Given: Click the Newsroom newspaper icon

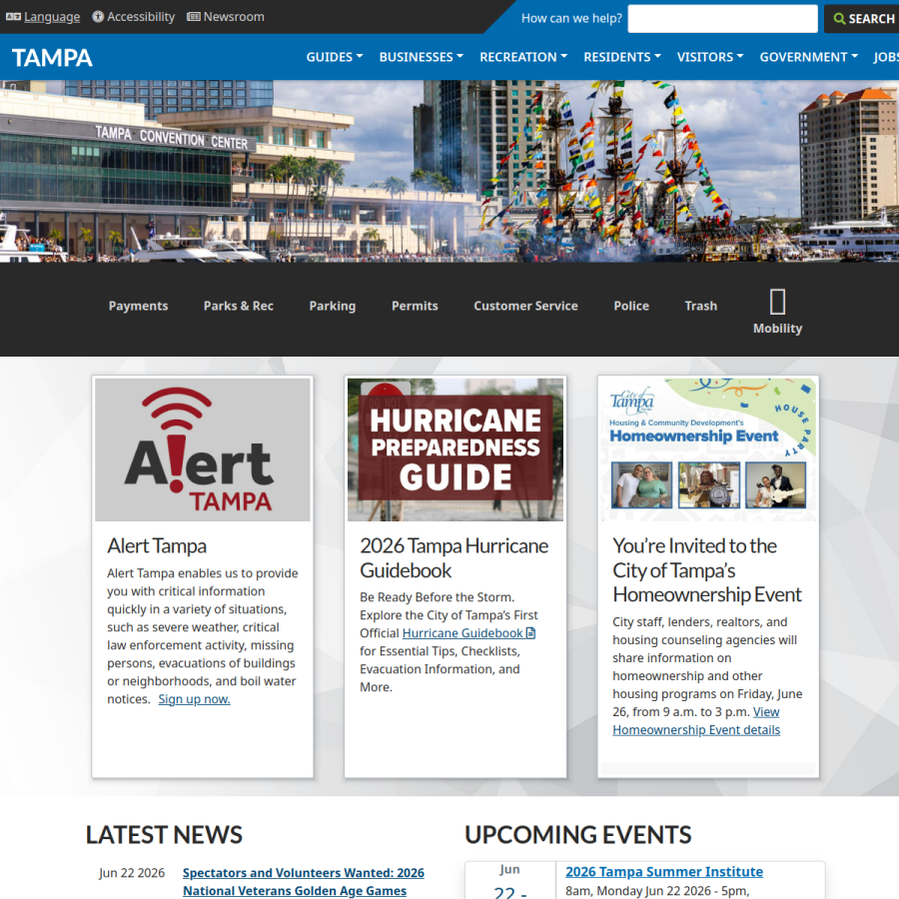Looking at the screenshot, I should 194,17.
